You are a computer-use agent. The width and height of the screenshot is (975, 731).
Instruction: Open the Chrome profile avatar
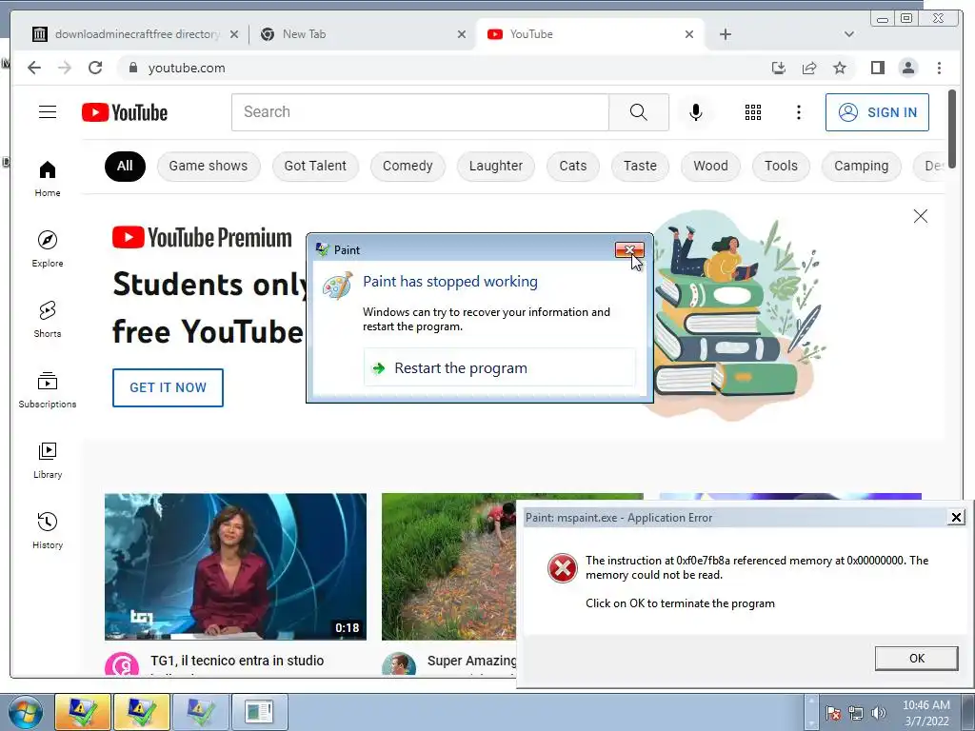tap(907, 68)
